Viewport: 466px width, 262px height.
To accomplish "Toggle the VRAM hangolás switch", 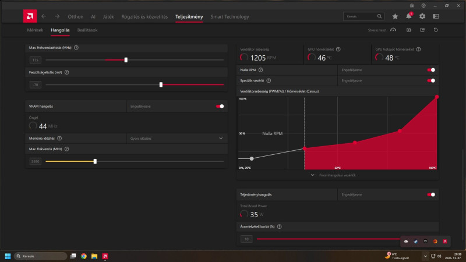I will pyautogui.click(x=220, y=107).
